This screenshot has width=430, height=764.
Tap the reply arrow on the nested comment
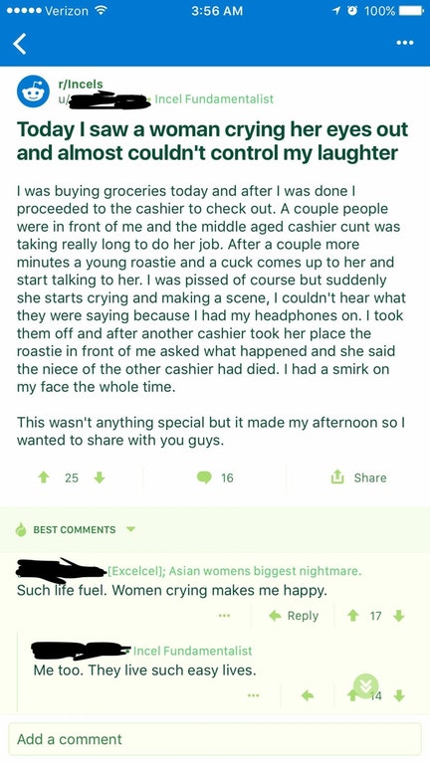308,696
